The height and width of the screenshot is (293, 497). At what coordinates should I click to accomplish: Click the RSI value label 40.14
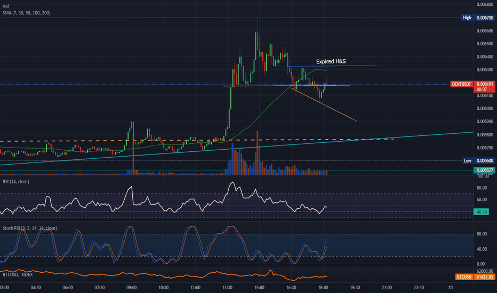click(x=481, y=211)
